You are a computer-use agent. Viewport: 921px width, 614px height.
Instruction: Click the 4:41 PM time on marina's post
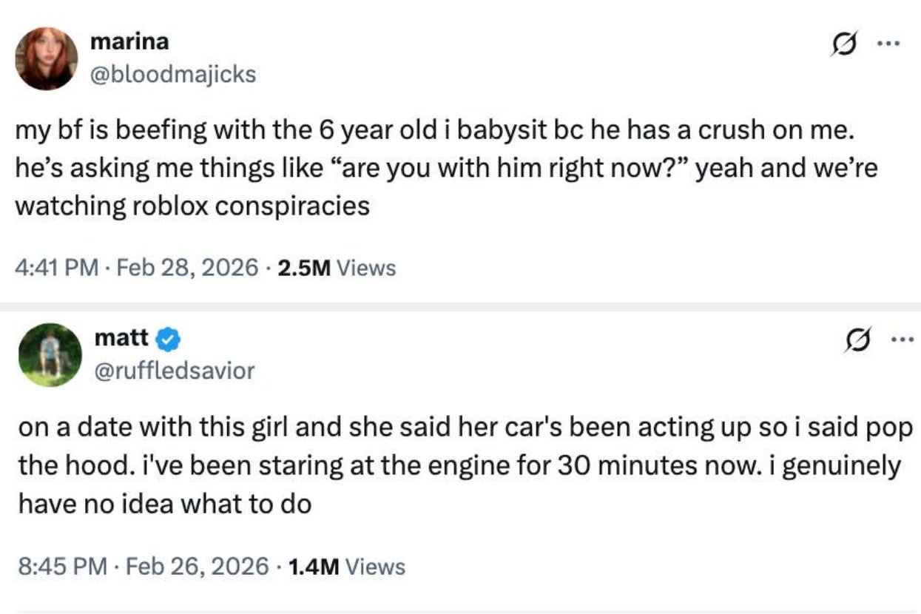(56, 268)
